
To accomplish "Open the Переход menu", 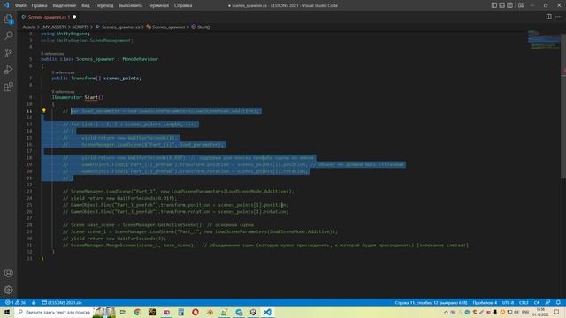I will [x=104, y=5].
